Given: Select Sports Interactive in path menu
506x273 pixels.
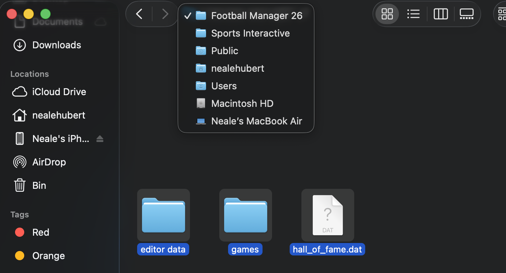Looking at the screenshot, I should pos(250,33).
